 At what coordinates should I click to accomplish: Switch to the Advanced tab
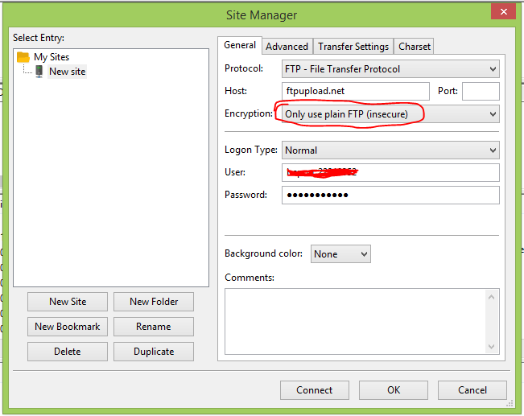click(x=287, y=47)
